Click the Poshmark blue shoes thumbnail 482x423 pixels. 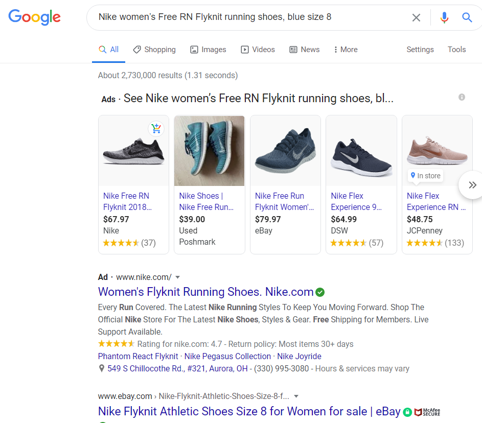210,151
